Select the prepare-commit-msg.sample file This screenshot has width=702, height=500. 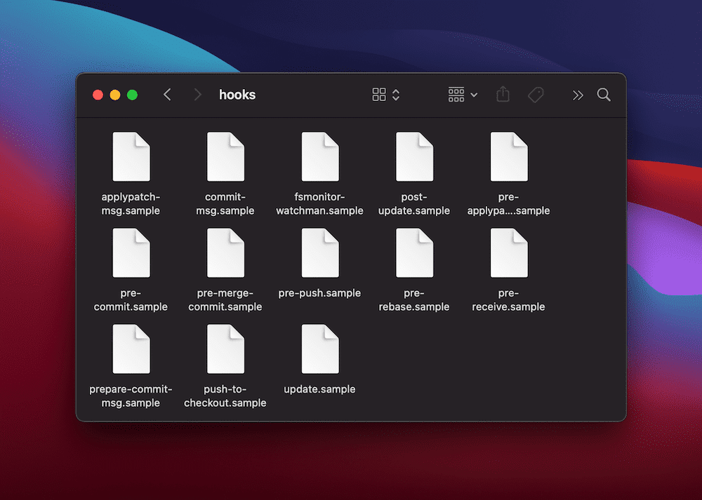coord(131,349)
